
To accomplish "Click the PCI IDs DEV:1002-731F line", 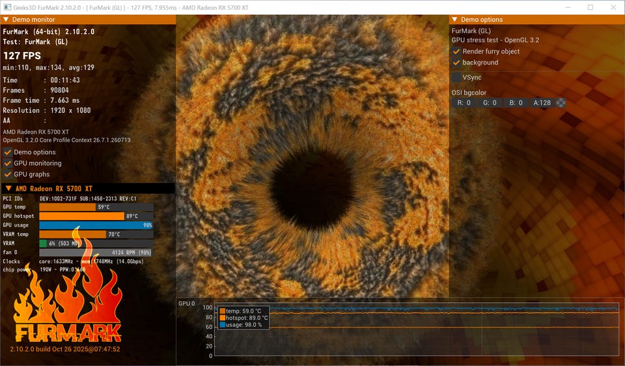I will pos(70,199).
